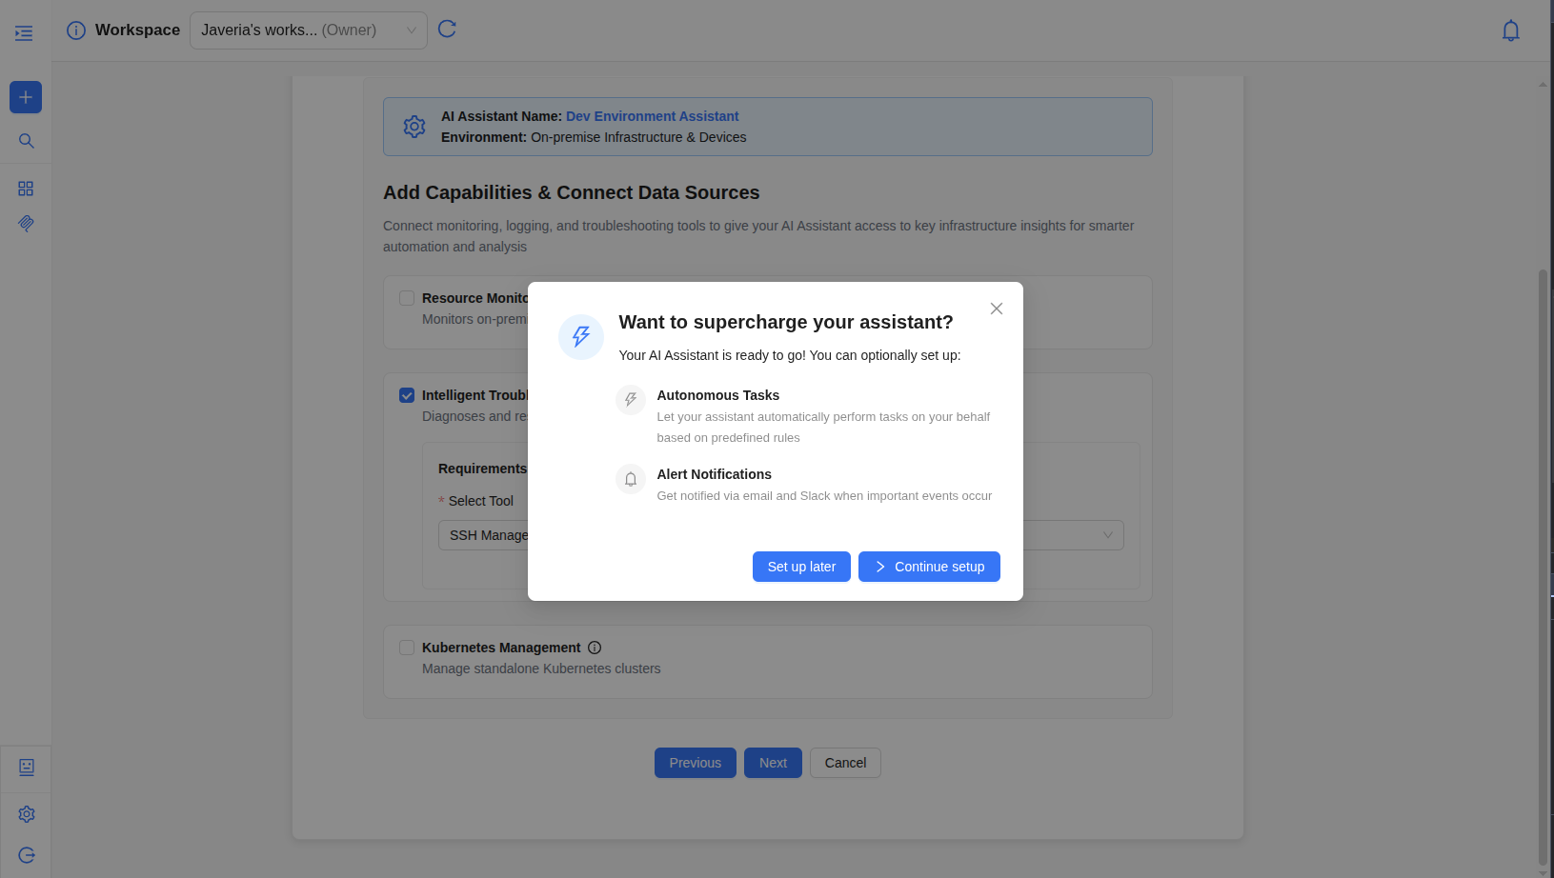Click the blue plus create button
This screenshot has height=878, width=1554.
(x=26, y=97)
